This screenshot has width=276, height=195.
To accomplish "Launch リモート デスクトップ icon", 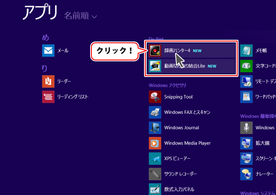I will 246,81.
